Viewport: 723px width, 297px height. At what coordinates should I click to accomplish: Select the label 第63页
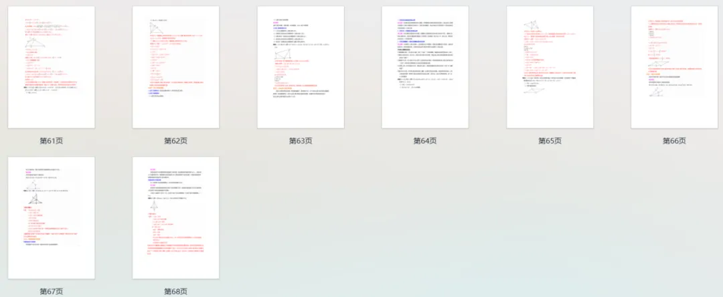[301, 141]
